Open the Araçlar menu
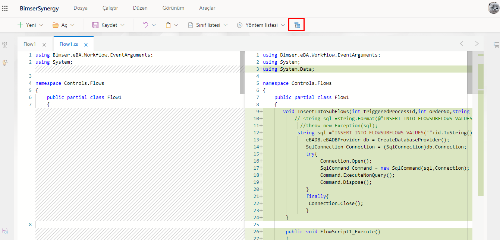Image resolution: width=500 pixels, height=240 pixels. [207, 8]
